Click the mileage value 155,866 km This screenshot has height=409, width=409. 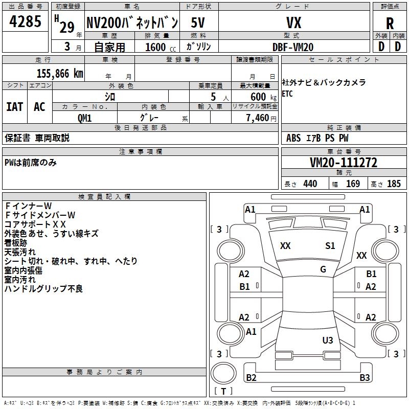tap(60, 74)
